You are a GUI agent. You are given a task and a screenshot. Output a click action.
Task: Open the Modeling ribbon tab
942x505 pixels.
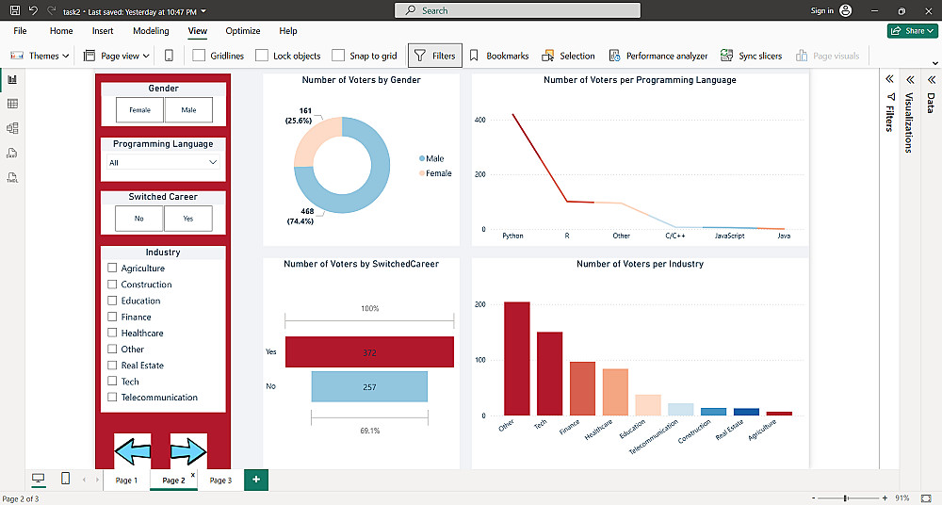pyautogui.click(x=151, y=31)
